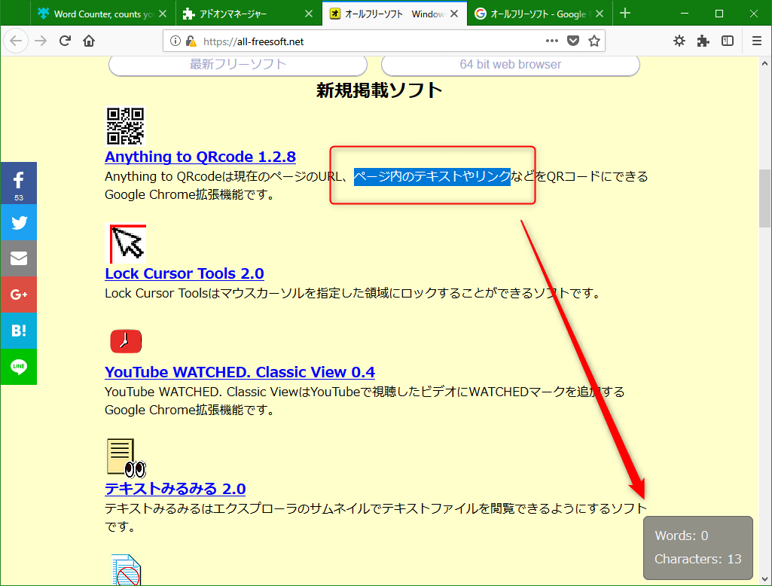
Task: Show site information icon in address bar
Action: click(175, 41)
